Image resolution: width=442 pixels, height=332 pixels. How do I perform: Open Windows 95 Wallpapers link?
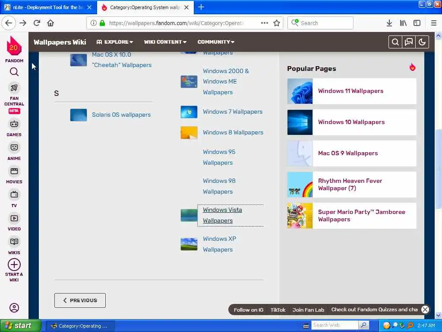pos(219,157)
